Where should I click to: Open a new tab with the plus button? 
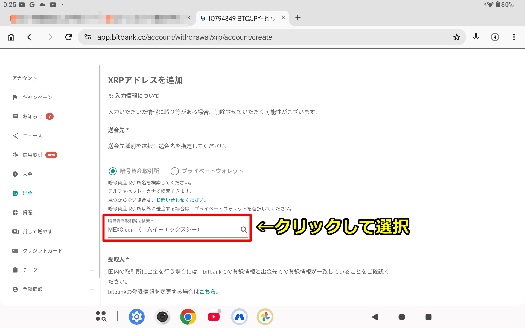298,18
